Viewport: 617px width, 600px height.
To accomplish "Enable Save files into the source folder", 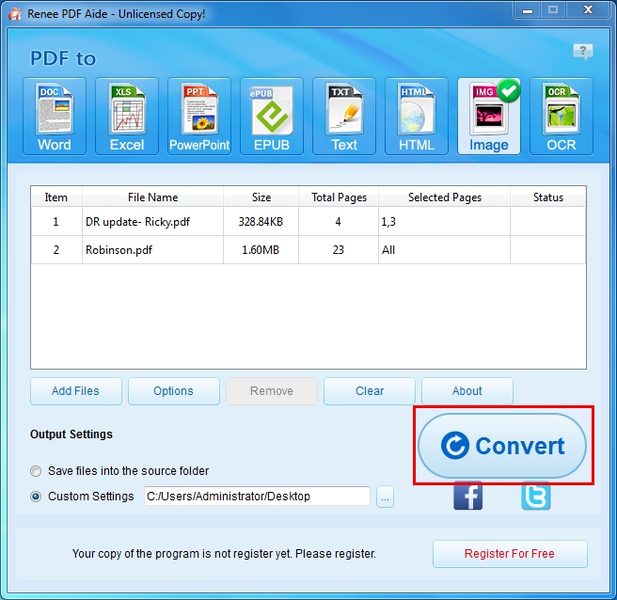I will point(37,471).
